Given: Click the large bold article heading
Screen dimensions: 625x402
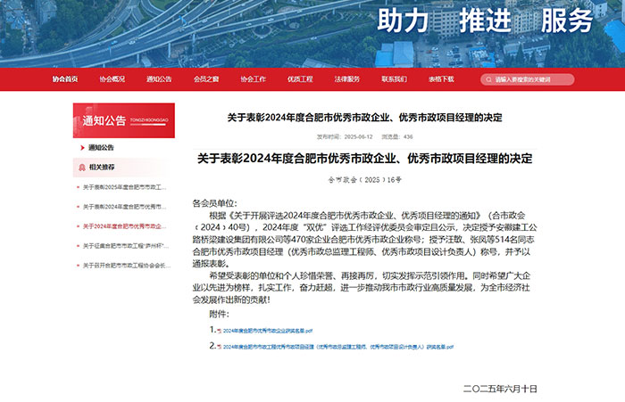Looking at the screenshot, I should pyautogui.click(x=364, y=159).
